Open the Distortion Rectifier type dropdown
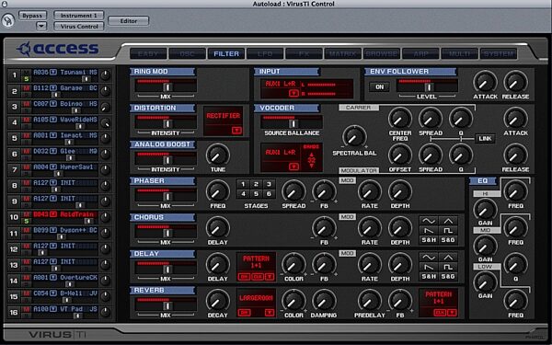This screenshot has height=345, width=552. point(237,131)
